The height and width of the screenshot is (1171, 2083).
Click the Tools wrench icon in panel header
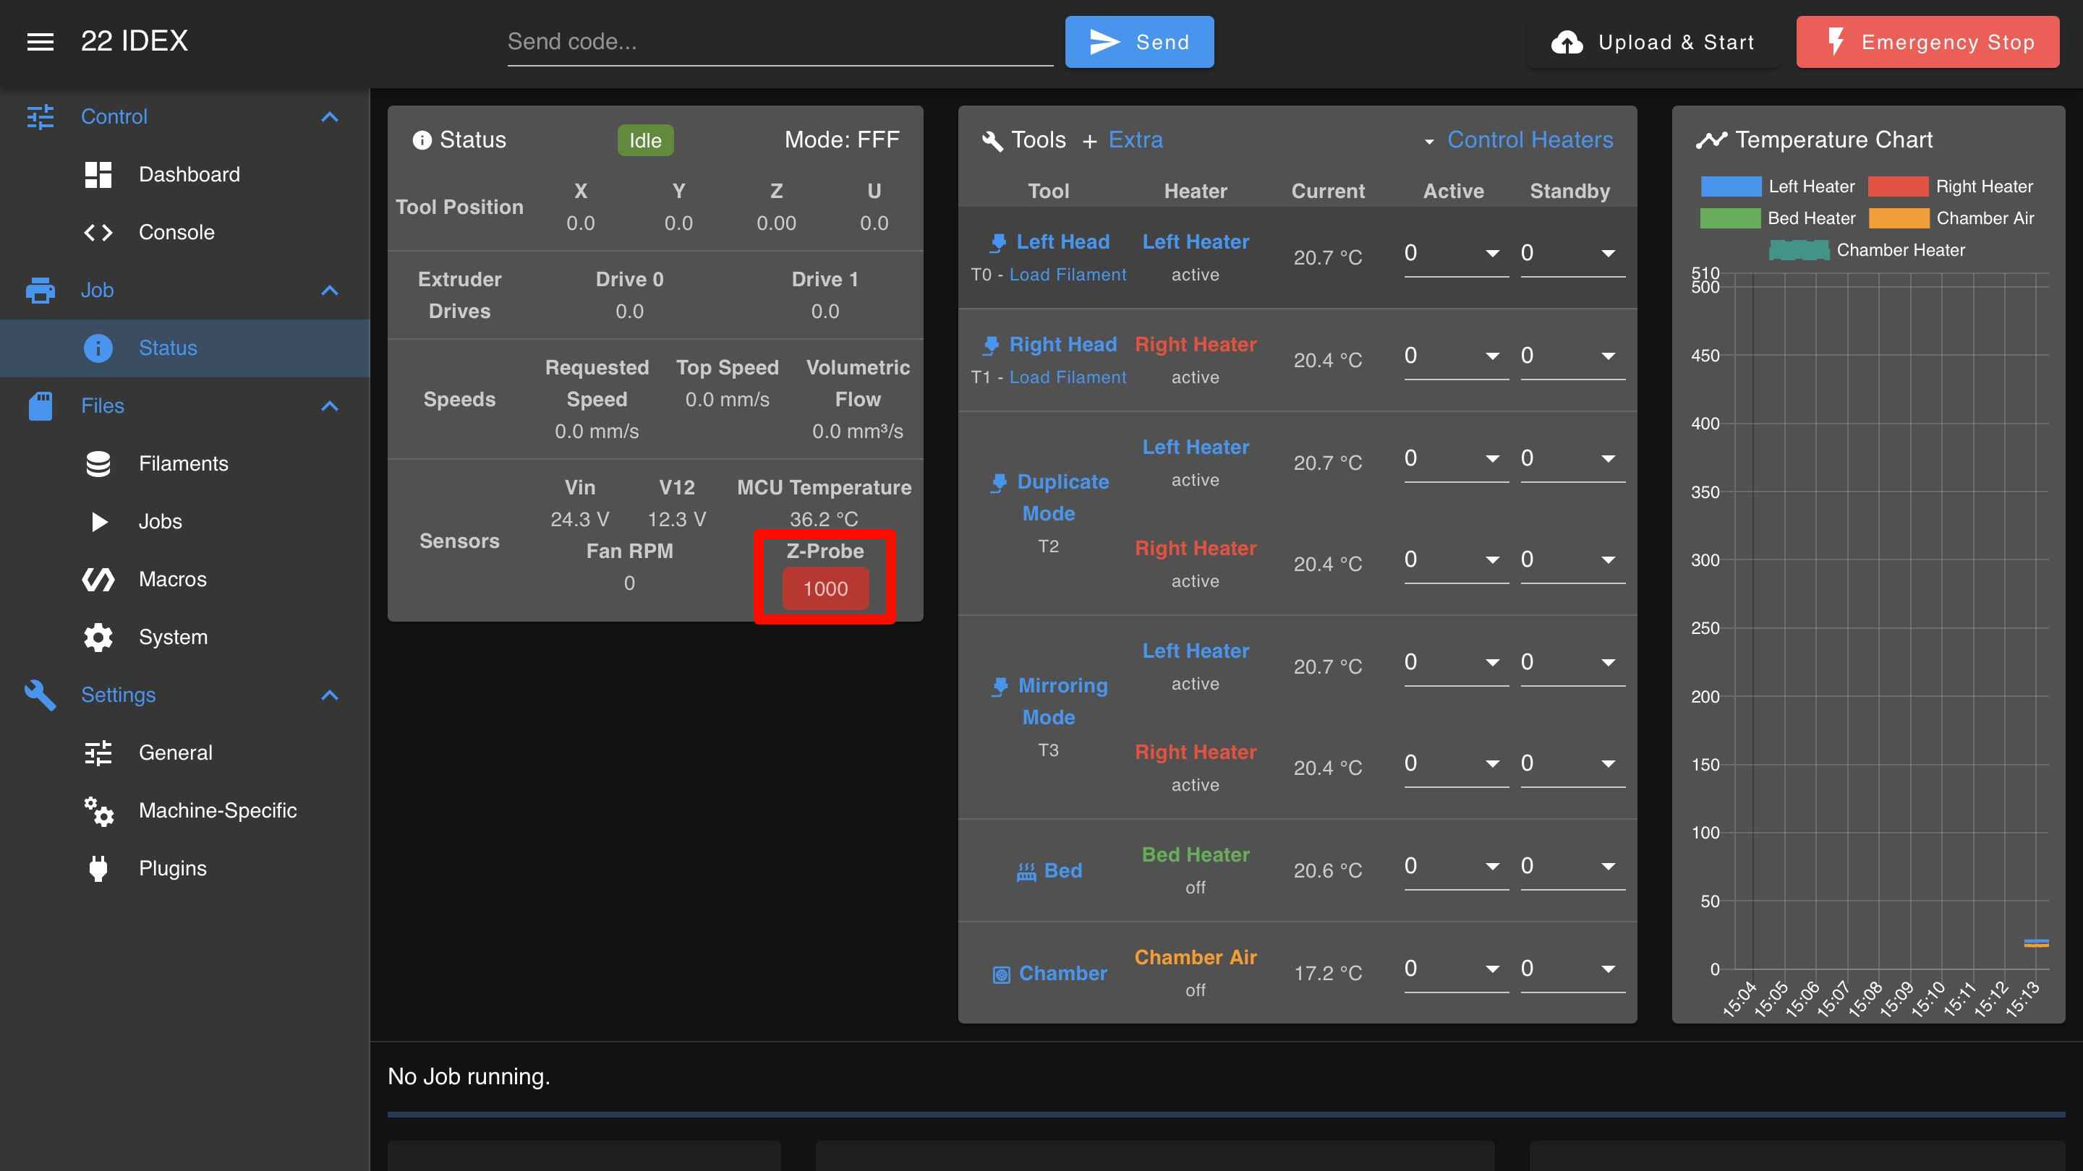click(x=992, y=141)
